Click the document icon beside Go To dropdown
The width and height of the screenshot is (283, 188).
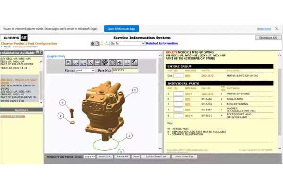point(98,43)
